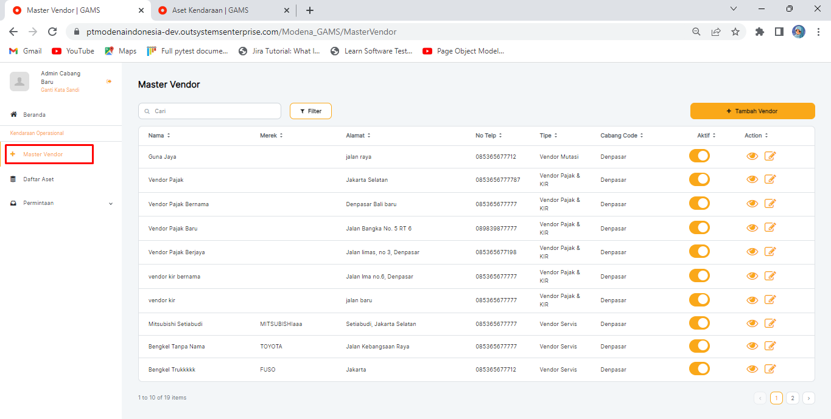The image size is (831, 419).
Task: Open the browser extensions puzzle icon
Action: click(x=759, y=32)
